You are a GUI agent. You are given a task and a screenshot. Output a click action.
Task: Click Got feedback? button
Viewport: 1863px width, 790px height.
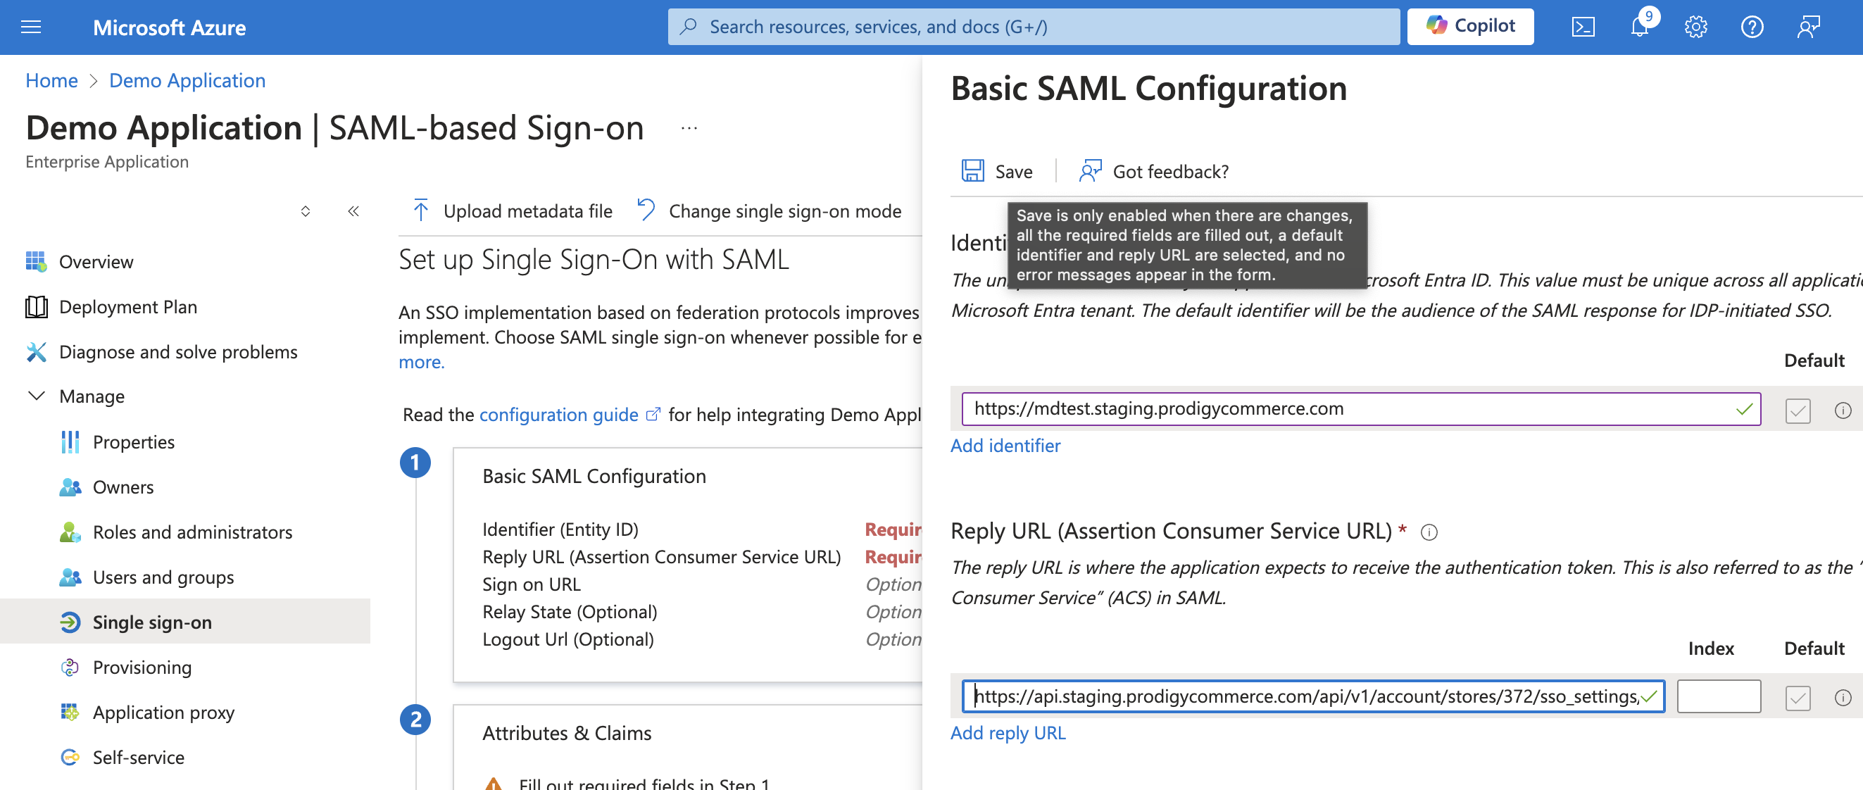(1153, 172)
